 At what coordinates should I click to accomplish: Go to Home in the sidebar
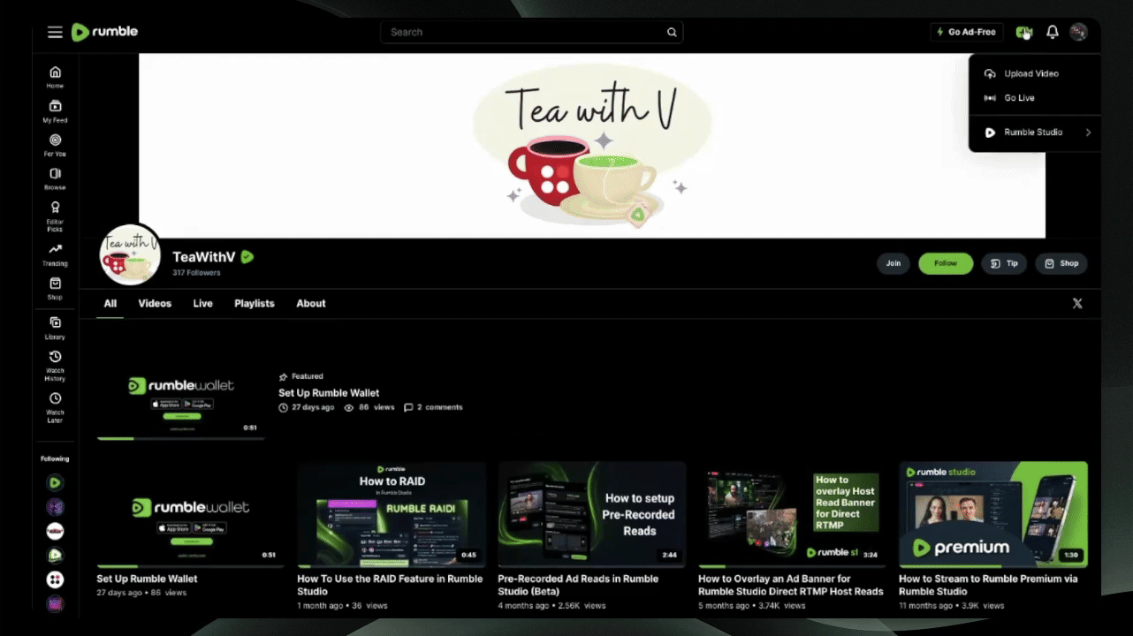coord(55,77)
